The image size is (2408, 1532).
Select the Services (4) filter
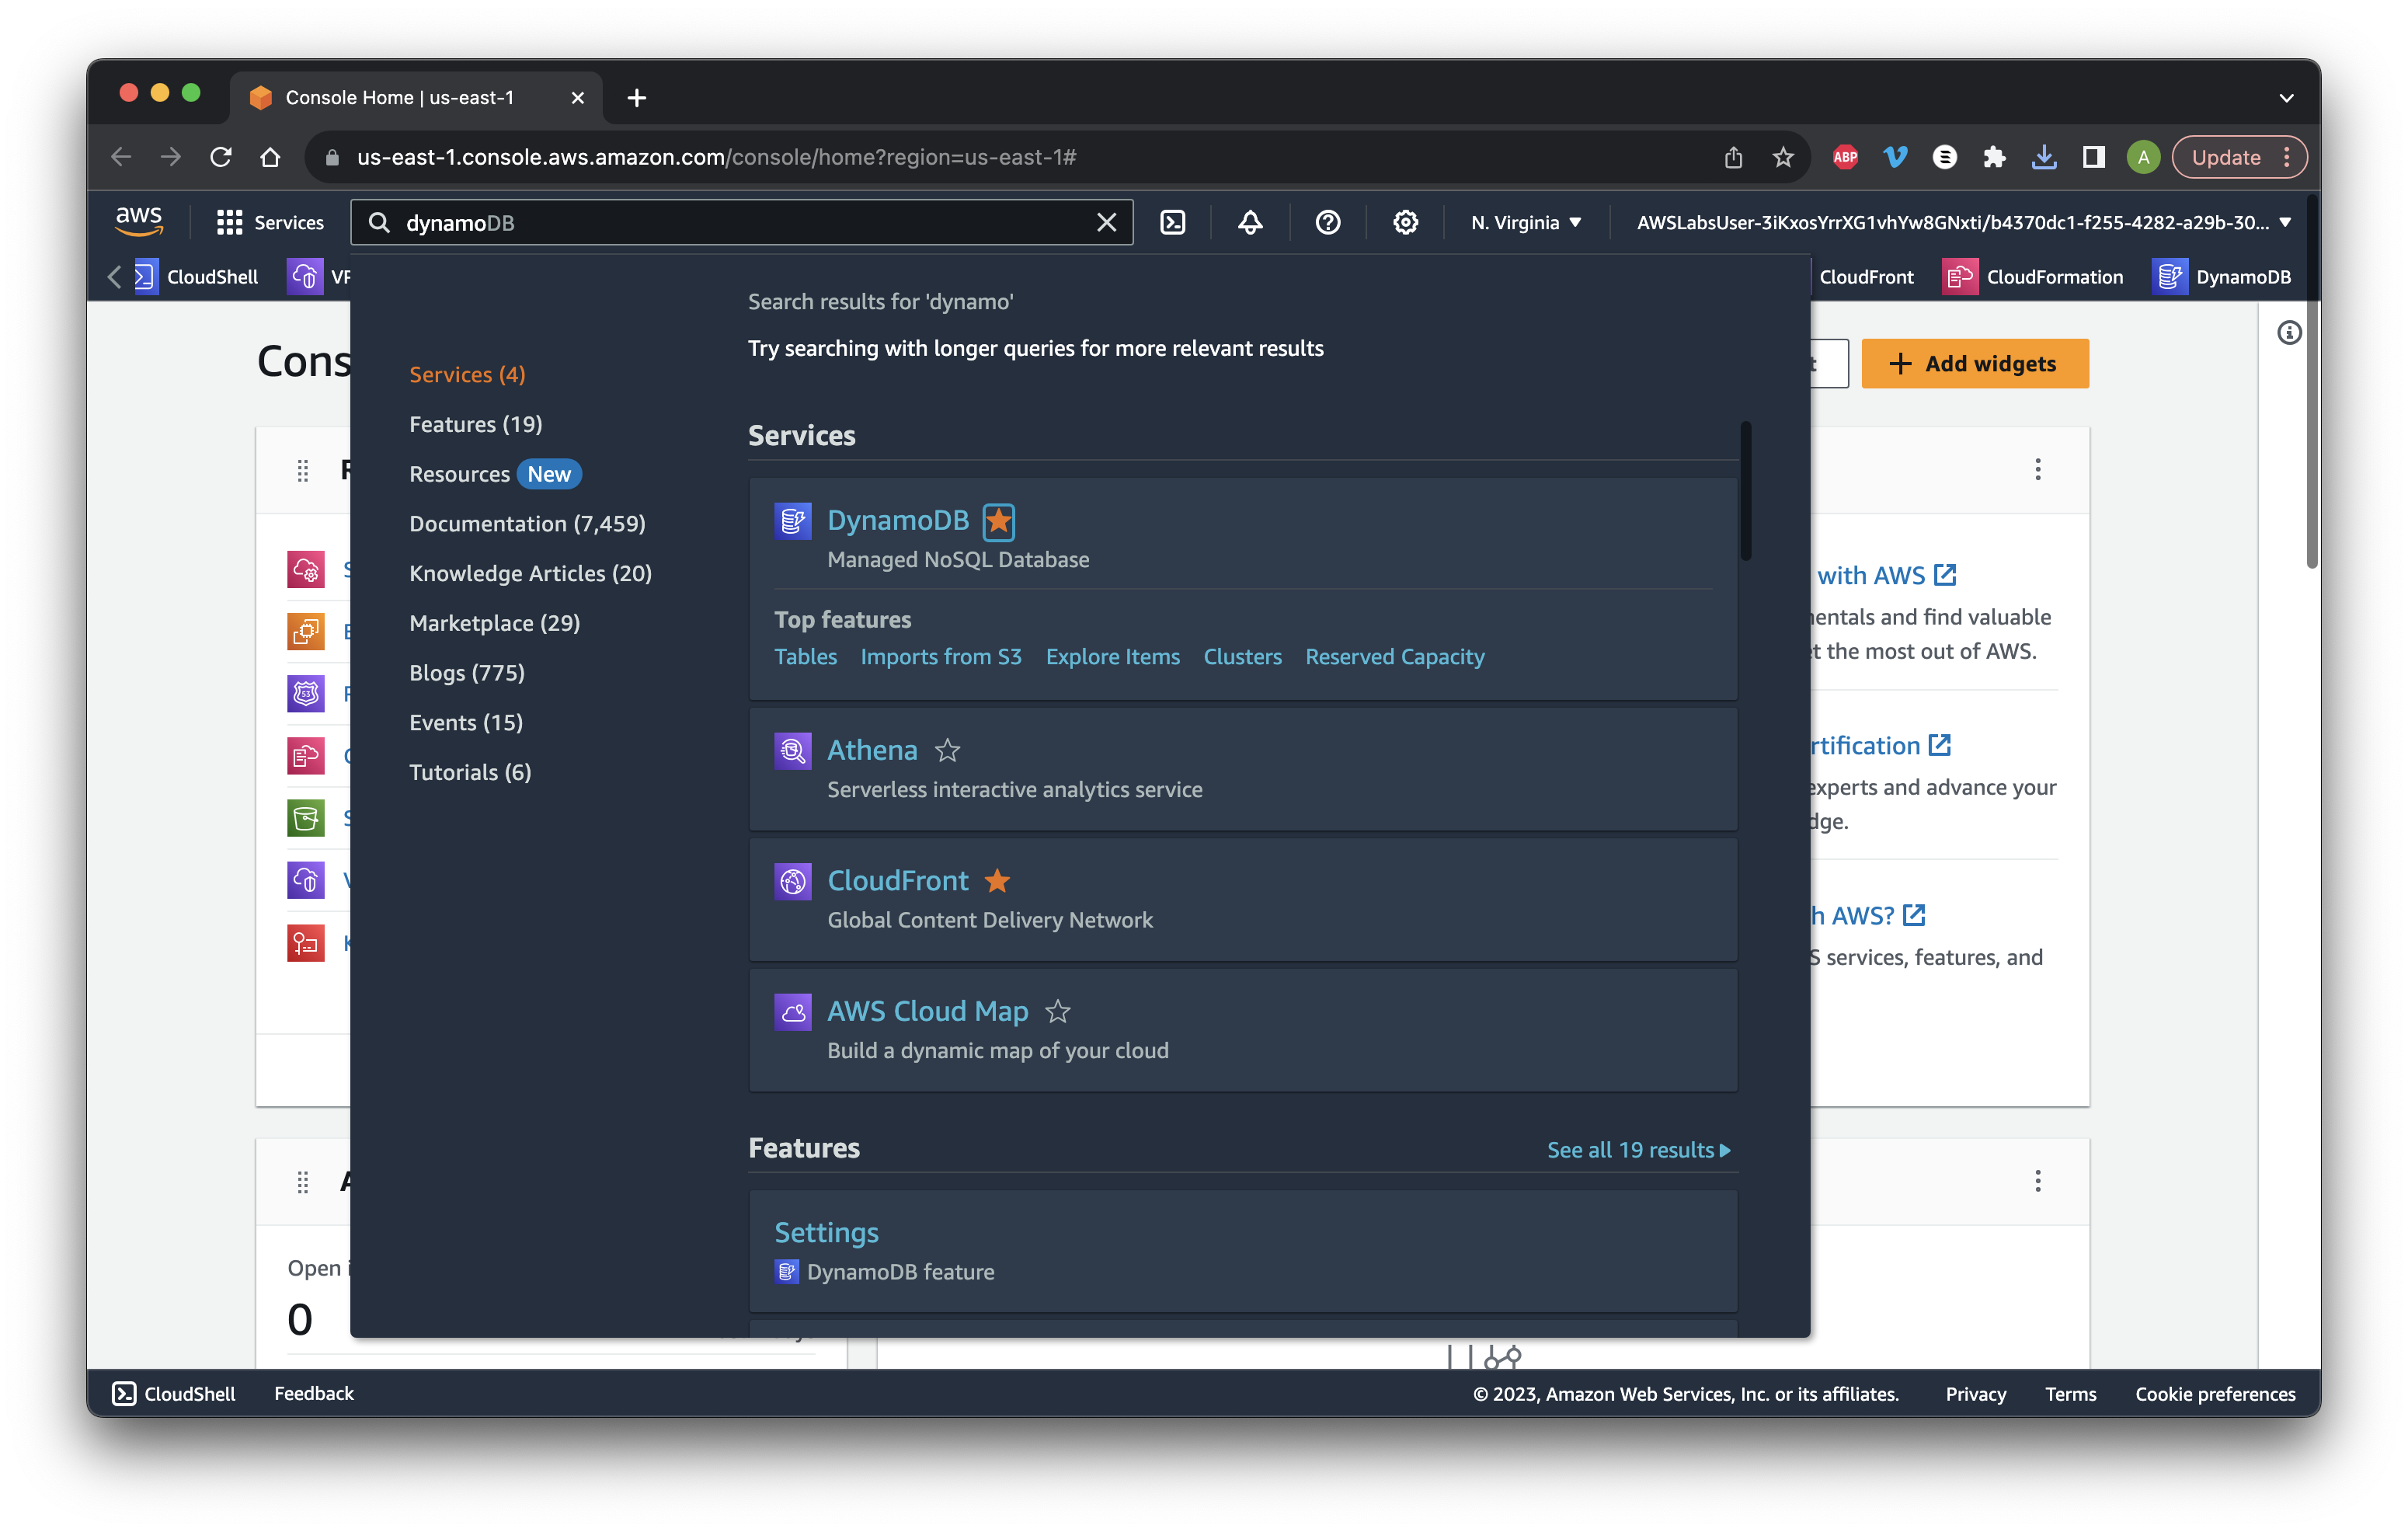click(x=467, y=374)
